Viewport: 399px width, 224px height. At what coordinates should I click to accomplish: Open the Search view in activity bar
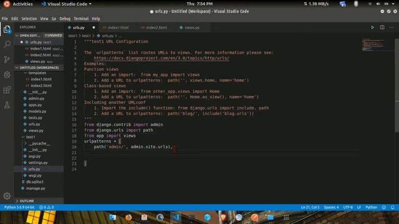tap(7, 44)
